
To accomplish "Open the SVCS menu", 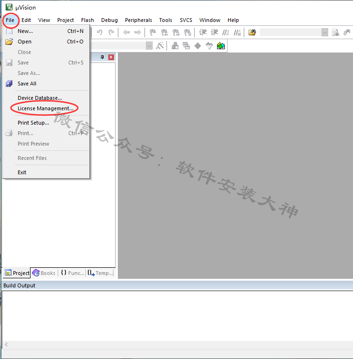I will [x=186, y=20].
